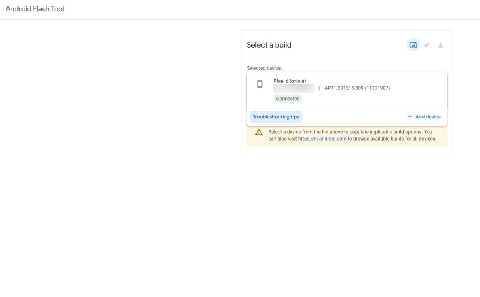Click the flash arrows step icon

(427, 45)
